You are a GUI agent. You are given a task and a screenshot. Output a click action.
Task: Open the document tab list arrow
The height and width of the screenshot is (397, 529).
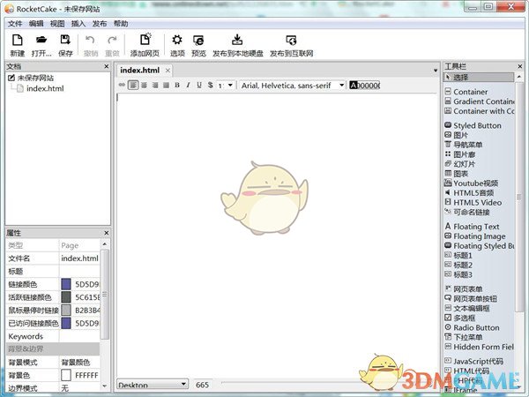tap(436, 71)
